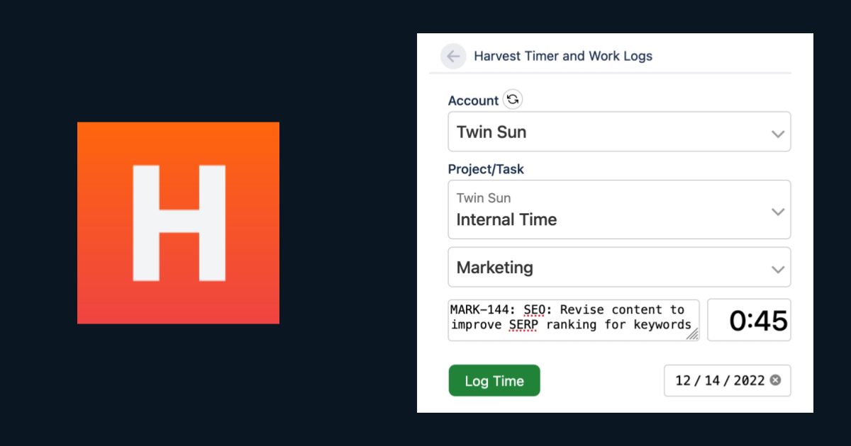
Task: Click the back arrow button
Action: point(453,57)
